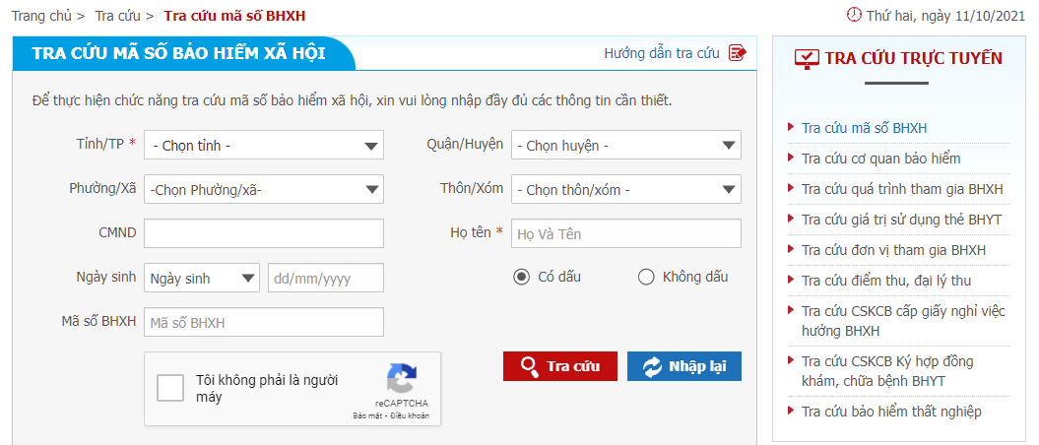Expand the Quận/Huyện district dropdown
1039x445 pixels.
tap(626, 145)
